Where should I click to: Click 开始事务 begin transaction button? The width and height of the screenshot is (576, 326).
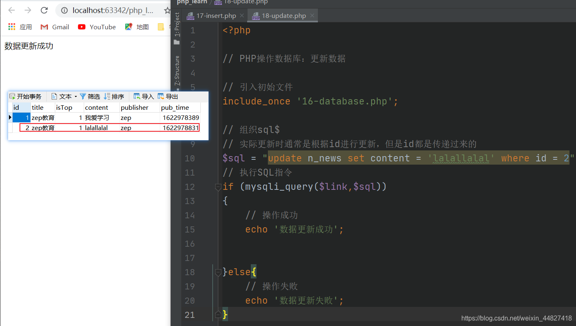click(x=25, y=96)
